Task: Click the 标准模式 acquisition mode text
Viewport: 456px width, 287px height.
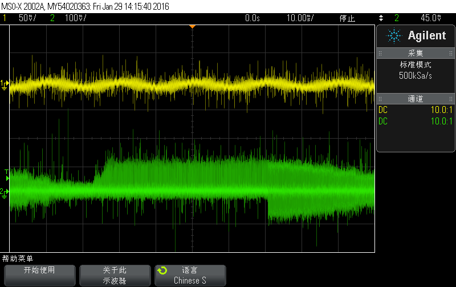Action: pyautogui.click(x=416, y=64)
